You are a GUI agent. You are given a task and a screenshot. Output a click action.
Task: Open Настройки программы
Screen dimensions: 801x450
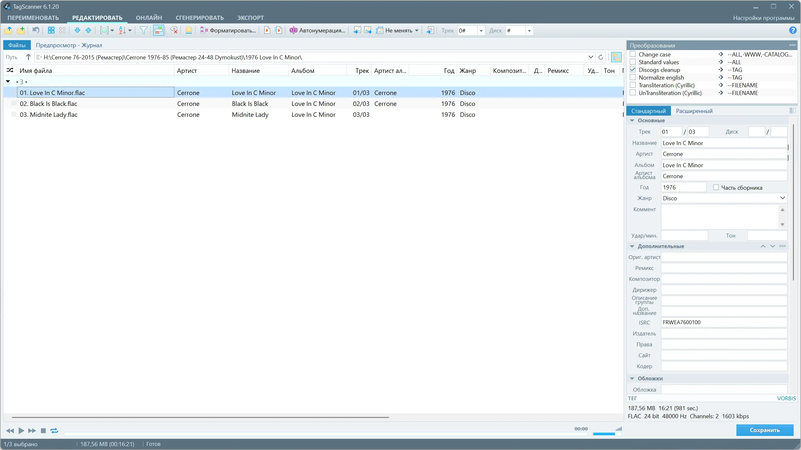tap(763, 18)
